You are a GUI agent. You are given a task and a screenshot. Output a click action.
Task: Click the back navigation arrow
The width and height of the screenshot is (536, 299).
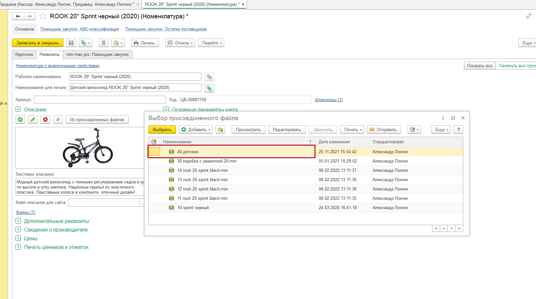tap(18, 16)
